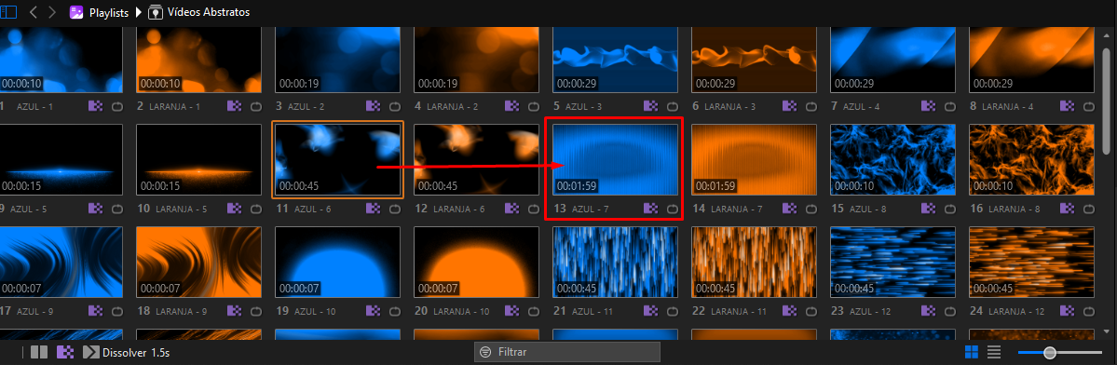Click the Filtrar filter field
Screen dimensions: 1117x365
pos(567,352)
